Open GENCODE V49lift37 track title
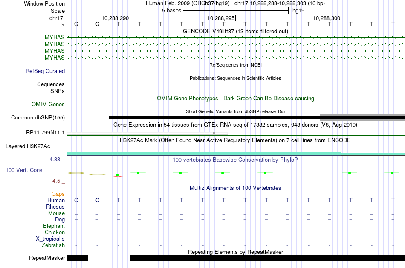405x268 pixels. point(235,31)
